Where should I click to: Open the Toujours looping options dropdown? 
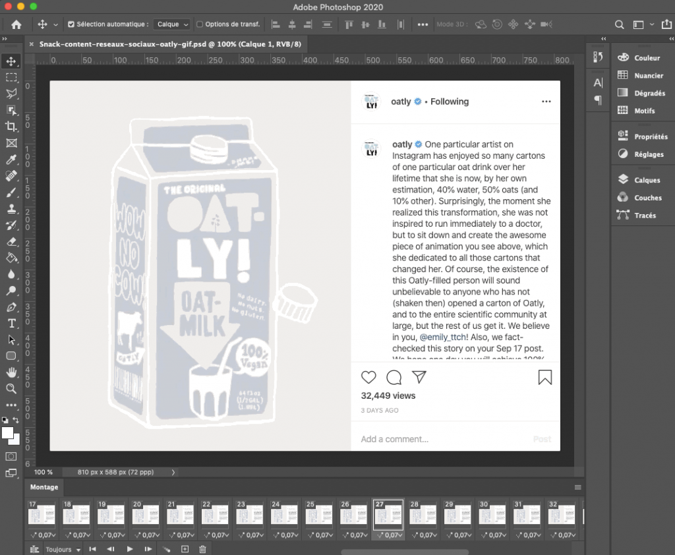(x=63, y=550)
